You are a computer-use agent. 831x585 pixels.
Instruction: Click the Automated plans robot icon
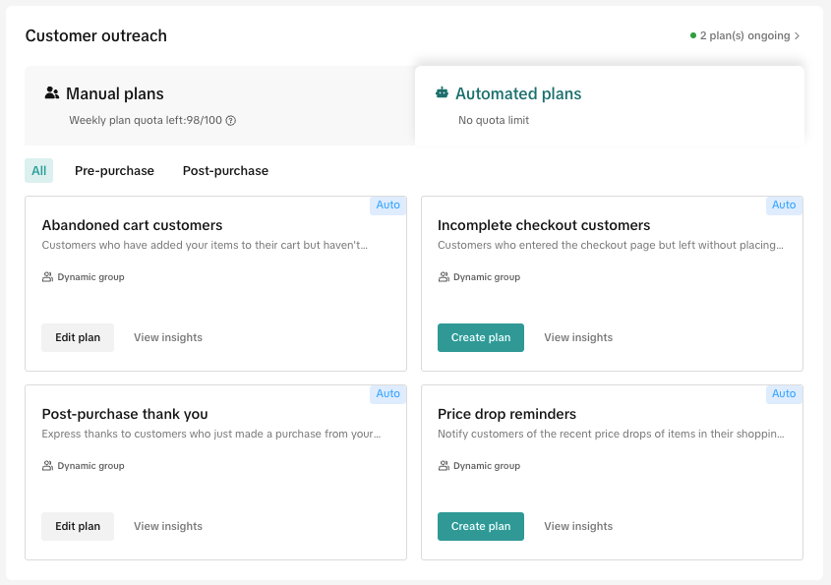(x=442, y=93)
